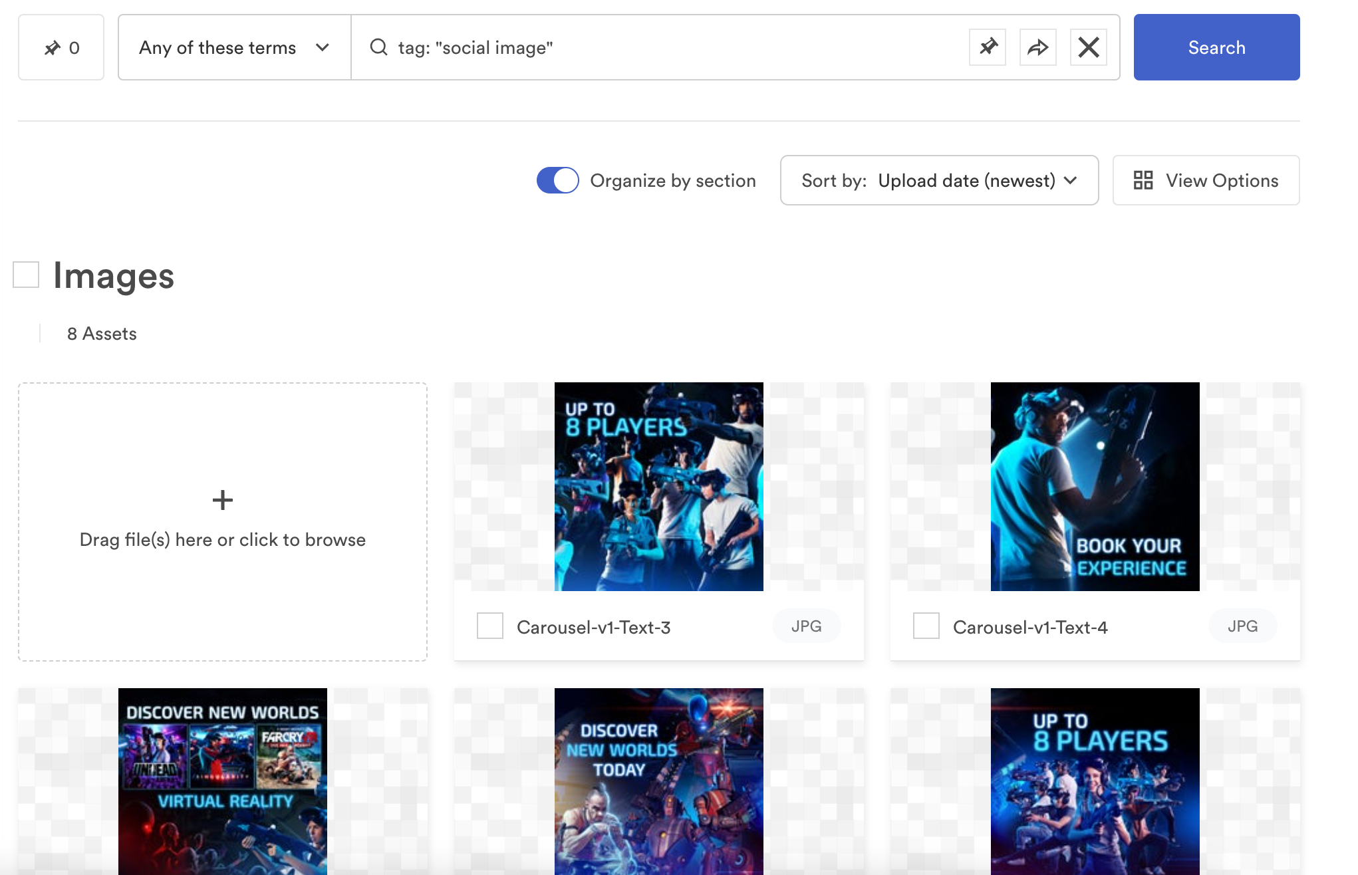Open View Options
This screenshot has height=875, width=1358.
[1206, 180]
